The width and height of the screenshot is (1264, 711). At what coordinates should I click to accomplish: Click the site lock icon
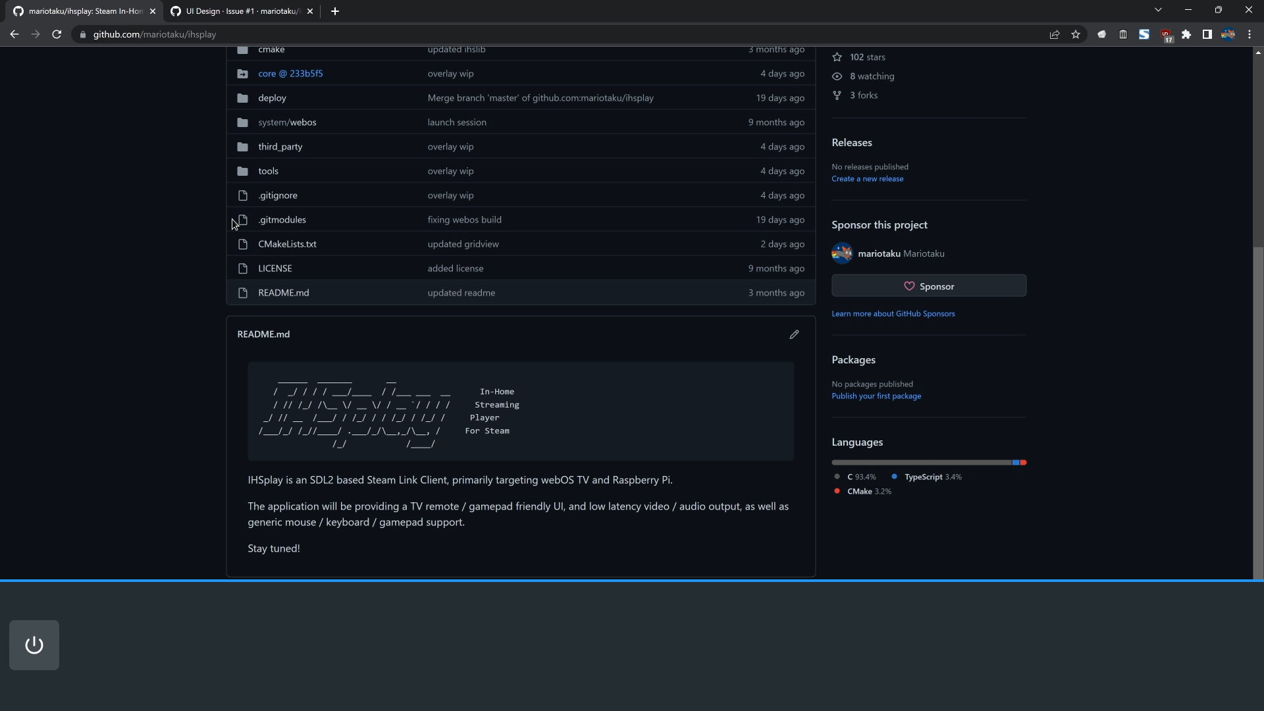[x=83, y=34]
